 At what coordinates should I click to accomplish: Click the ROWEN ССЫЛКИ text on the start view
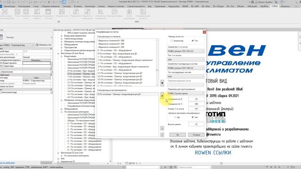pos(213,153)
